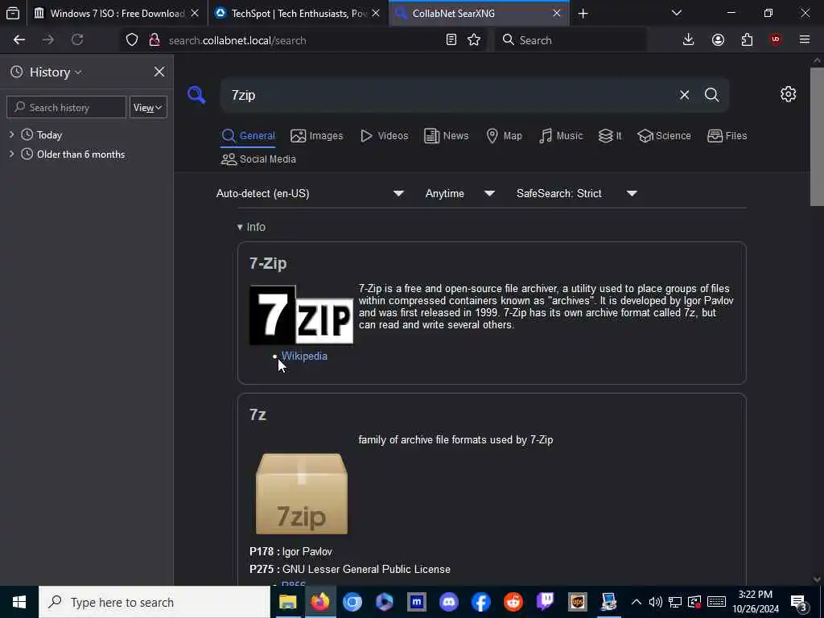Toggle reader view icon in address bar

coord(451,40)
